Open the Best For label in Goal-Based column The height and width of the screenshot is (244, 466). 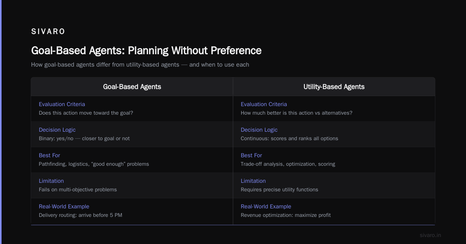49,155
